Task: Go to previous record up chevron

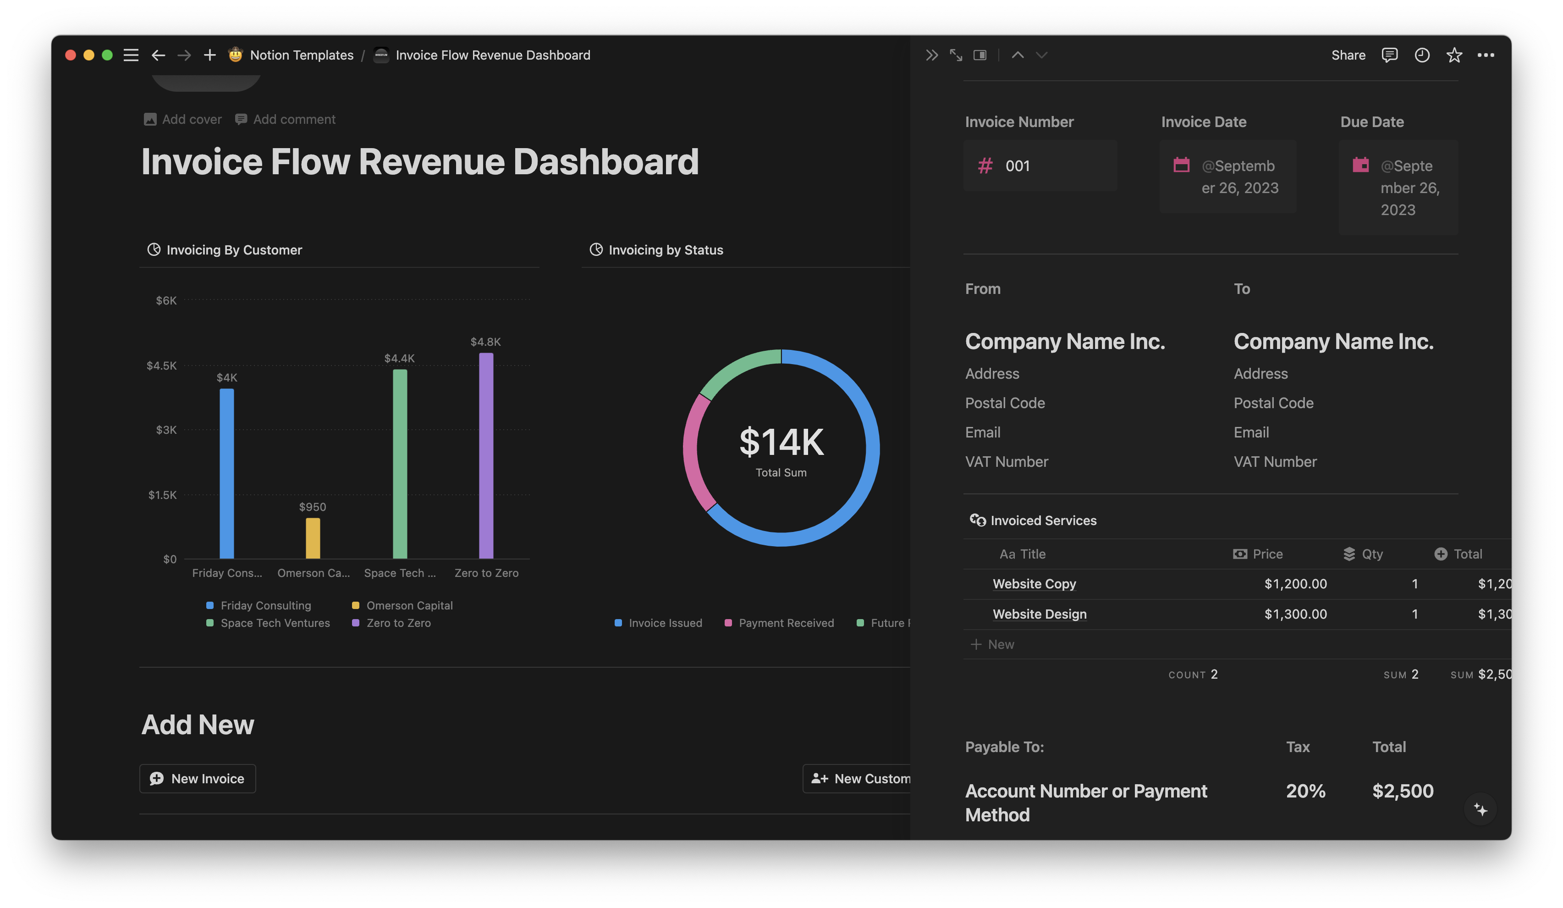Action: [1017, 55]
